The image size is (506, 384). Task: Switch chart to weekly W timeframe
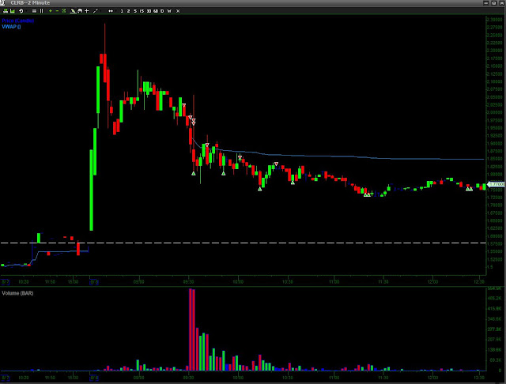[169, 11]
